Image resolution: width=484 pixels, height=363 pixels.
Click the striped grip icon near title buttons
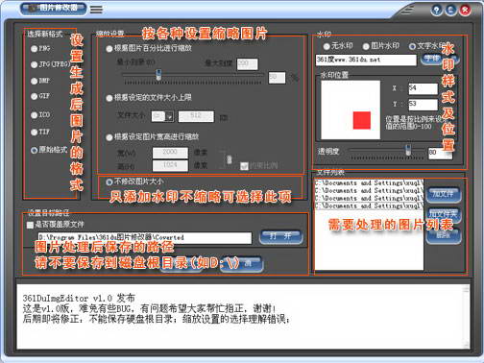(407, 10)
